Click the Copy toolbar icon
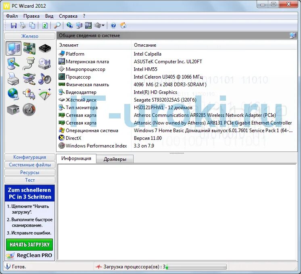 32,25
